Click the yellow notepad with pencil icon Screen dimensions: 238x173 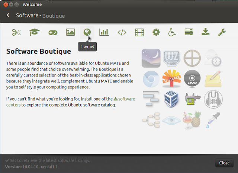pos(213,79)
